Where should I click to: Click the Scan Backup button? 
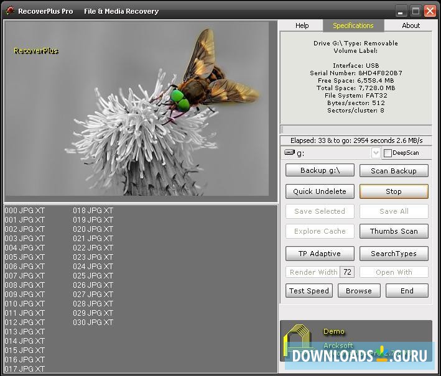pyautogui.click(x=394, y=170)
